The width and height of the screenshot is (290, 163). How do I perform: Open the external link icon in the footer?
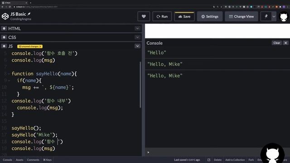209,160
